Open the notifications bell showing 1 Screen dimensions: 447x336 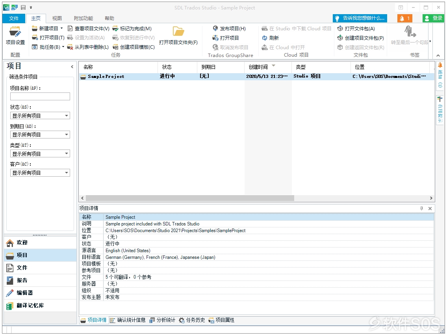coord(405,18)
